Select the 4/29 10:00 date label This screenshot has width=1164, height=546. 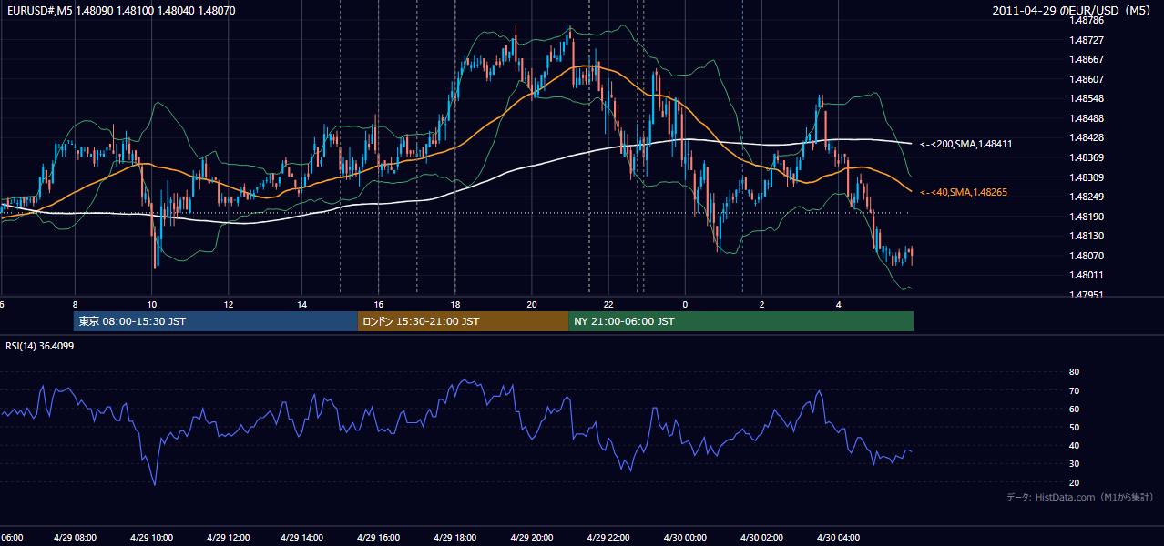(152, 538)
